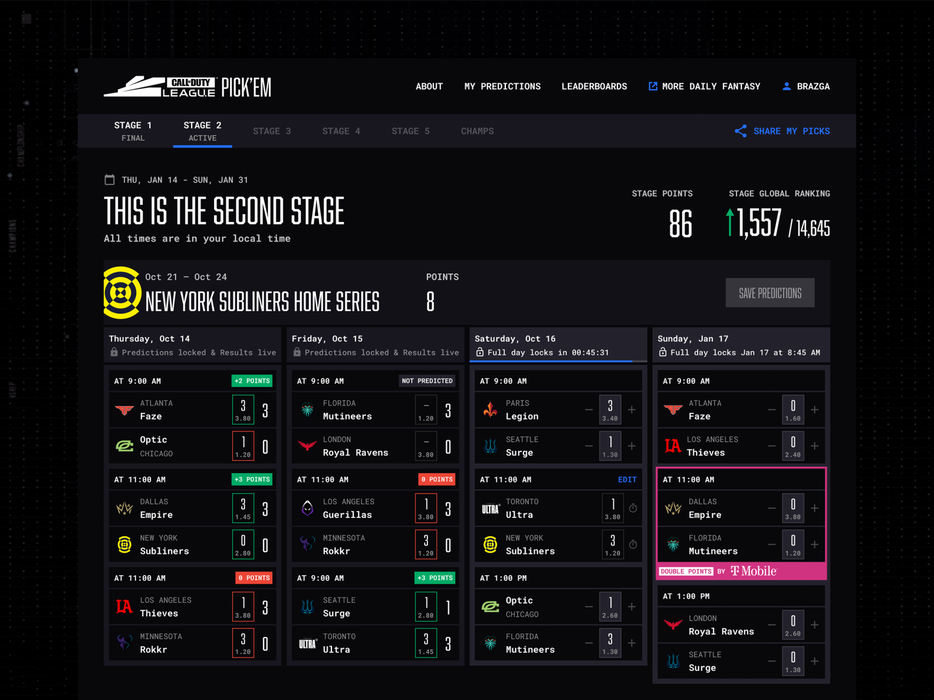
Task: Click the external link icon beside More Daily Fantasy
Action: [x=653, y=87]
